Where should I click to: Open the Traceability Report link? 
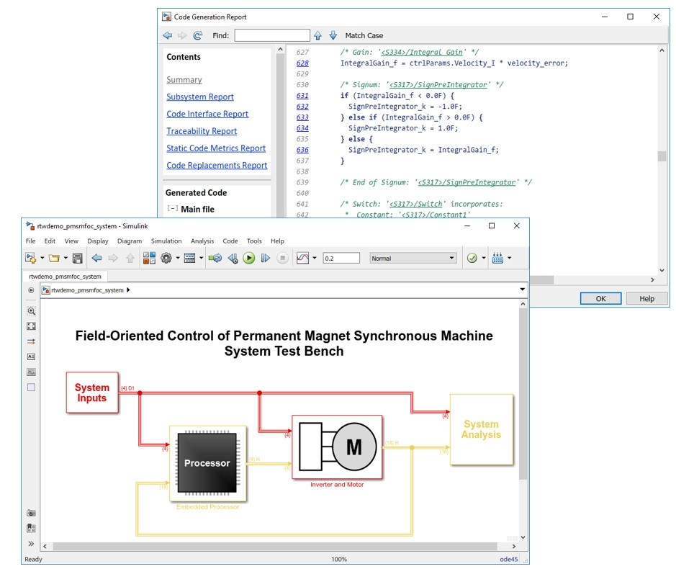click(202, 130)
